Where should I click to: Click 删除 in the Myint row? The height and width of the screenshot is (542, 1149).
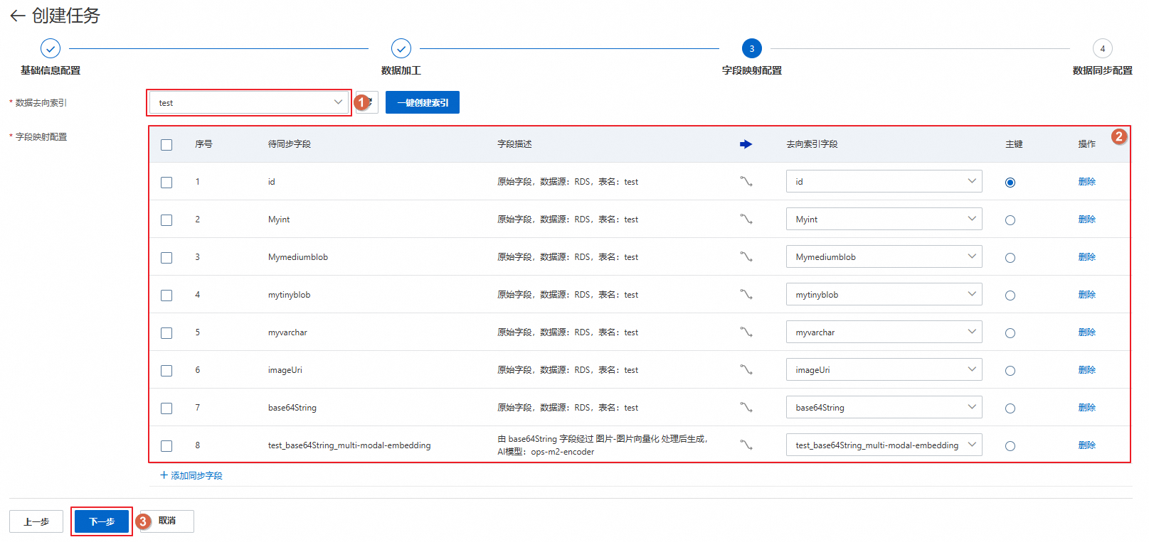[x=1087, y=219]
